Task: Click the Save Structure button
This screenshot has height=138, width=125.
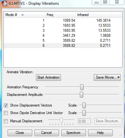Action: pos(108,121)
